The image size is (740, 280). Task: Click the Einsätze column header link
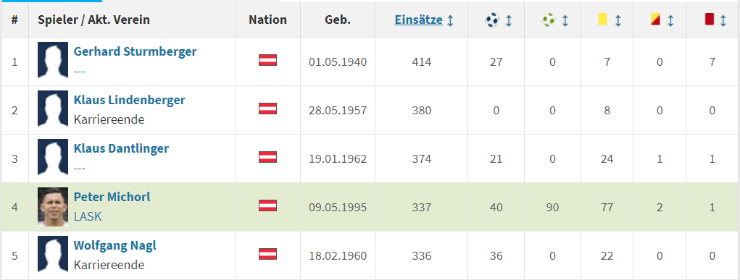point(419,20)
